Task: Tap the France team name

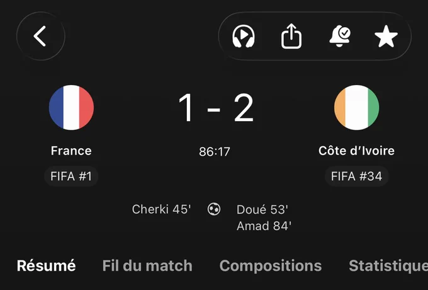Action: click(71, 151)
